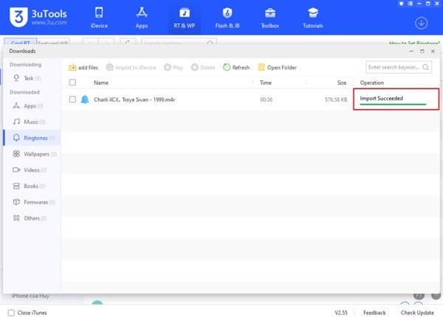Click the bell icon beside the ringtone file
The height and width of the screenshot is (317, 443).
tap(85, 100)
